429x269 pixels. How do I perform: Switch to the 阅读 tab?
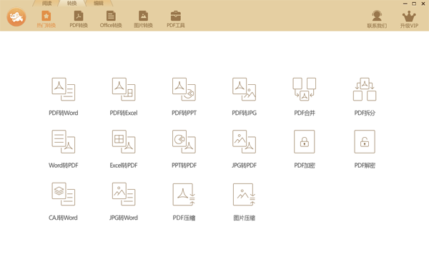(46, 4)
